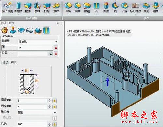Decrease 直径(D1) with the down spinner
Image resolution: width=163 pixels, height=127 pixels.
pos(49,102)
